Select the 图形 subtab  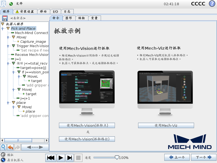click(69, 18)
